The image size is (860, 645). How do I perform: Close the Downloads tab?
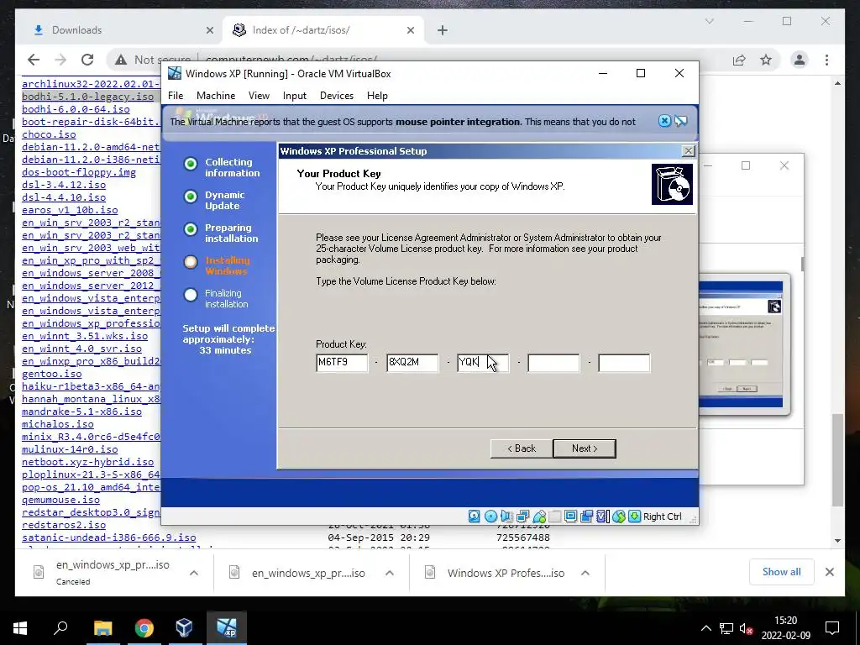click(x=209, y=30)
